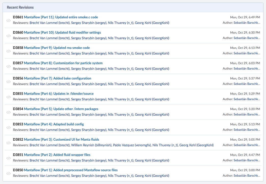Click Sergey Sharybin reviewer on D3855
This screenshot has width=266, height=184.
coord(89,99)
